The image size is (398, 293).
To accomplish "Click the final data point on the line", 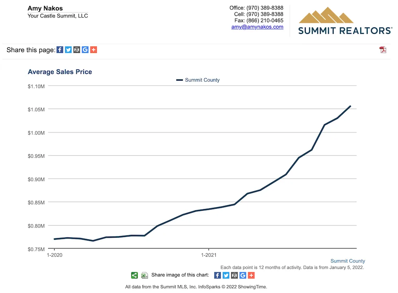I will 350,106.
